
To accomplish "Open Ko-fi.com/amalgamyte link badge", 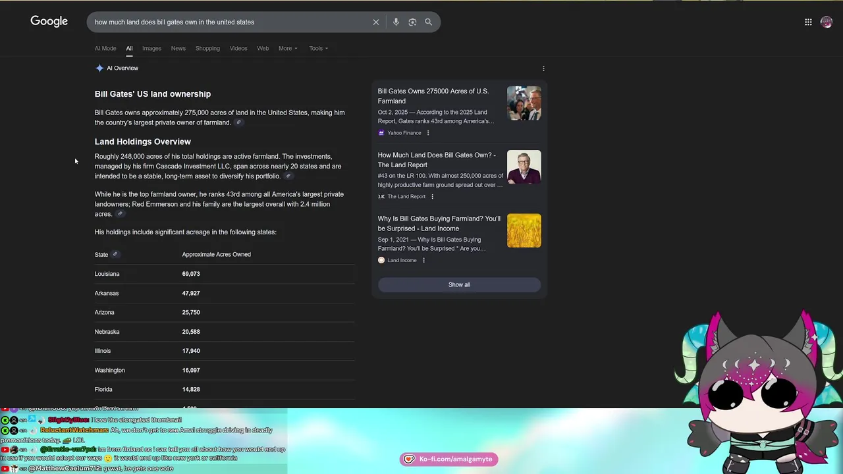I will [x=449, y=459].
